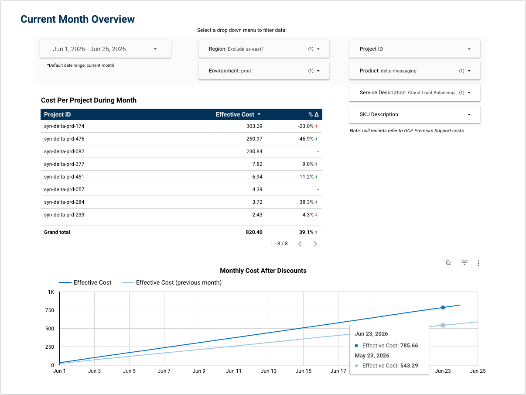Click the Jun 11 axis label
The height and width of the screenshot is (395, 526).
pyautogui.click(x=234, y=371)
